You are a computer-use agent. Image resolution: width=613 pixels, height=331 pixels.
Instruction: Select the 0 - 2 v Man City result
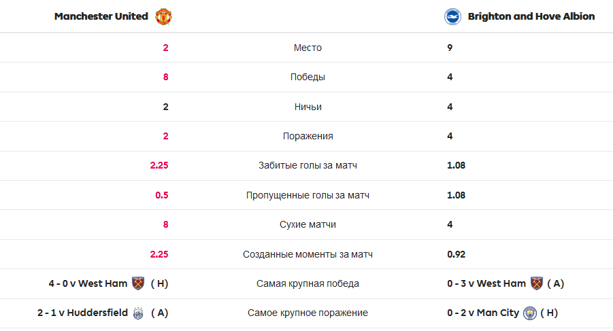483,313
